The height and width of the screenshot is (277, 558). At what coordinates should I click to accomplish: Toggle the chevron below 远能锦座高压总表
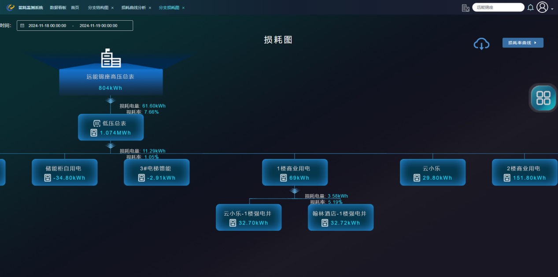coord(111,101)
